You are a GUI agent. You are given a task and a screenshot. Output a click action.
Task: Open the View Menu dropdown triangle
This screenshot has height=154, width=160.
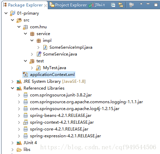(x=141, y=4)
